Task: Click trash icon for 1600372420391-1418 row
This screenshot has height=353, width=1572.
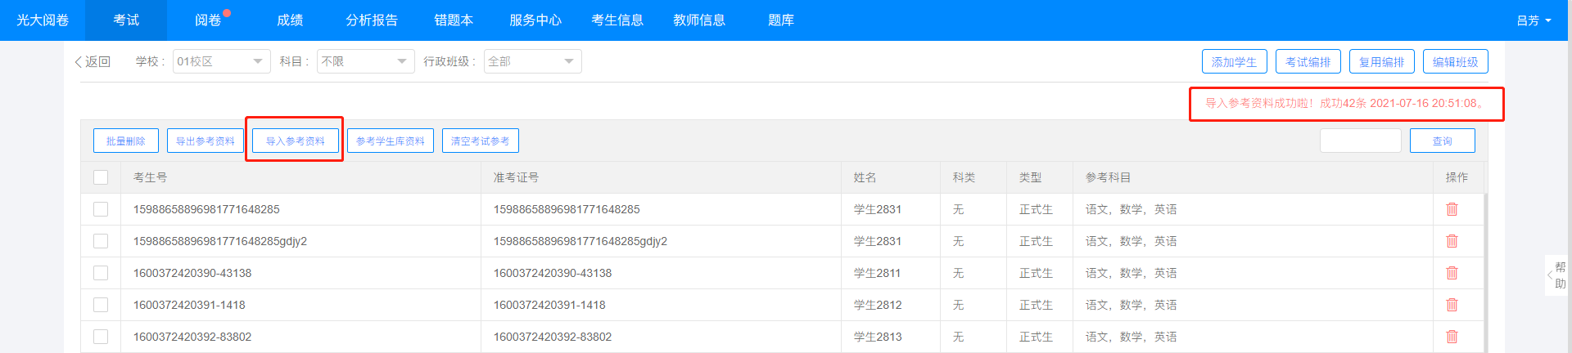Action: click(x=1452, y=305)
